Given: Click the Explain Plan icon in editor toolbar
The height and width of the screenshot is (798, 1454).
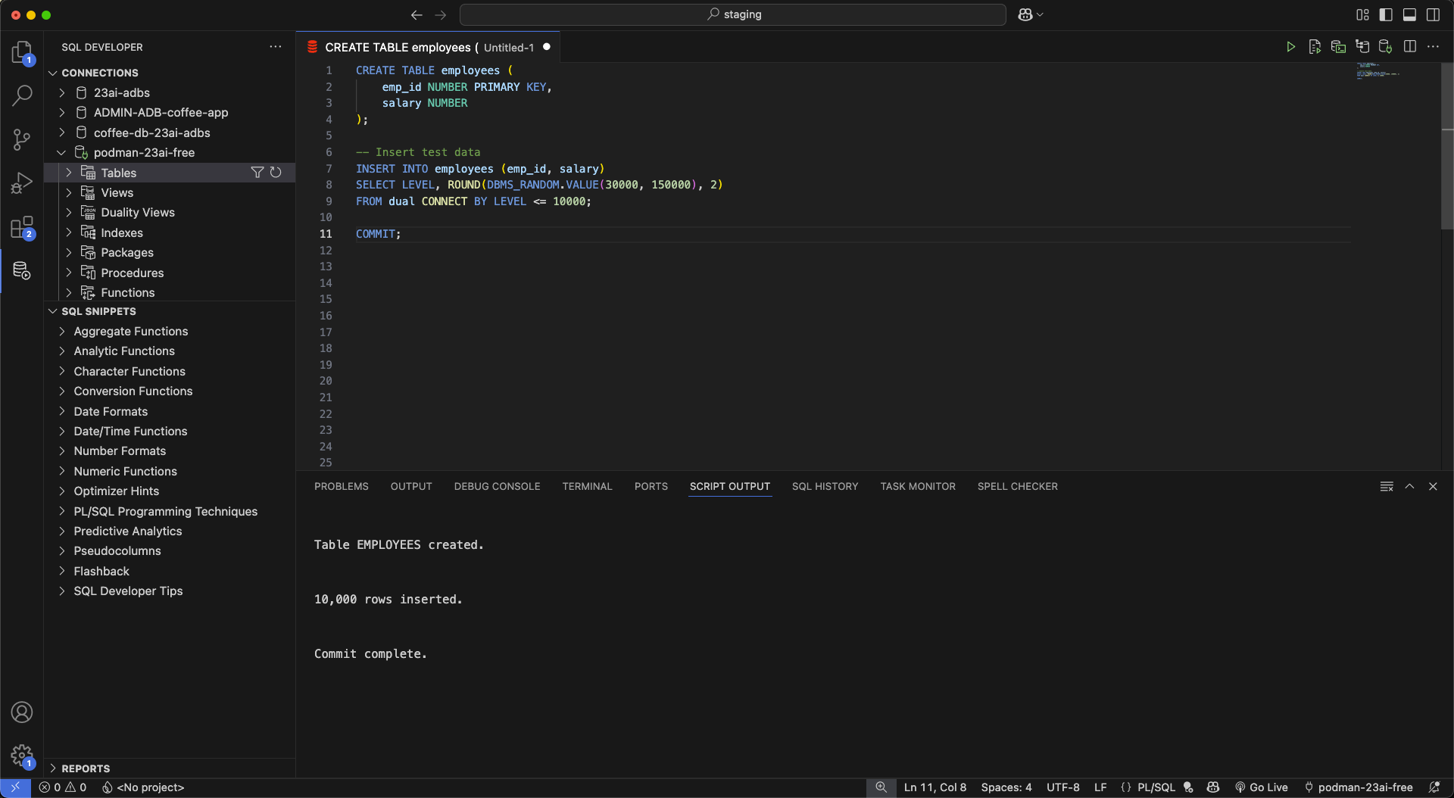Looking at the screenshot, I should (1362, 47).
